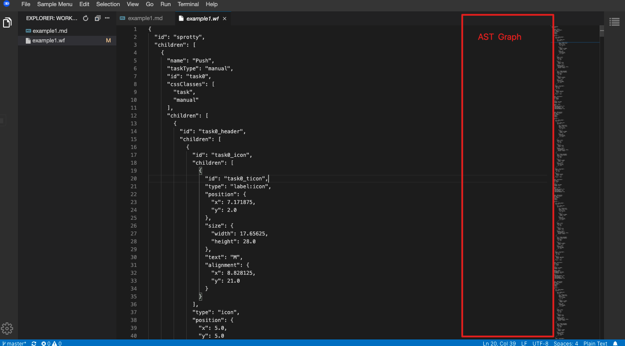Screen dimensions: 625x346
Task: Close the example1.wf editor tab
Action: point(224,19)
